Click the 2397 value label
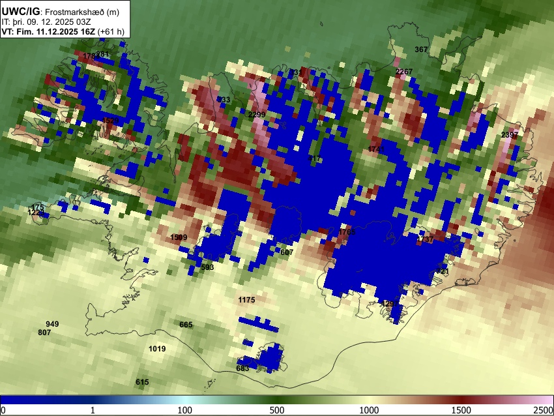This screenshot has height=416, width=554. coord(510,135)
